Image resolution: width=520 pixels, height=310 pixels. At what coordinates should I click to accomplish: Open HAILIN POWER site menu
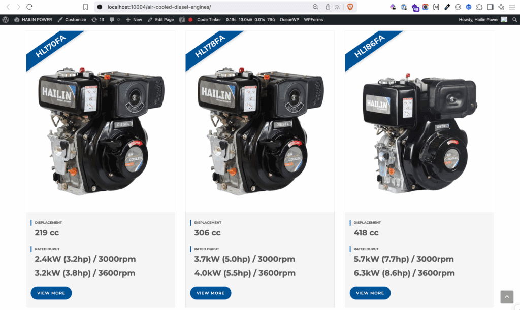tap(33, 20)
